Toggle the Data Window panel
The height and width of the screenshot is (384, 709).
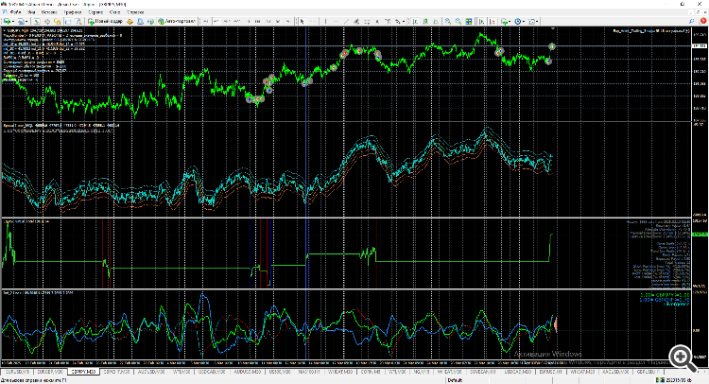pos(47,21)
